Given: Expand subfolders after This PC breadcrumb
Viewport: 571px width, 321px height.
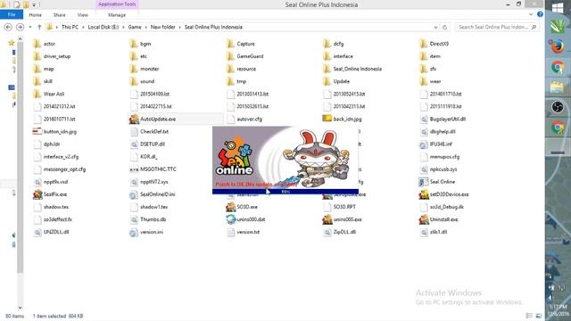Looking at the screenshot, I should tap(83, 27).
